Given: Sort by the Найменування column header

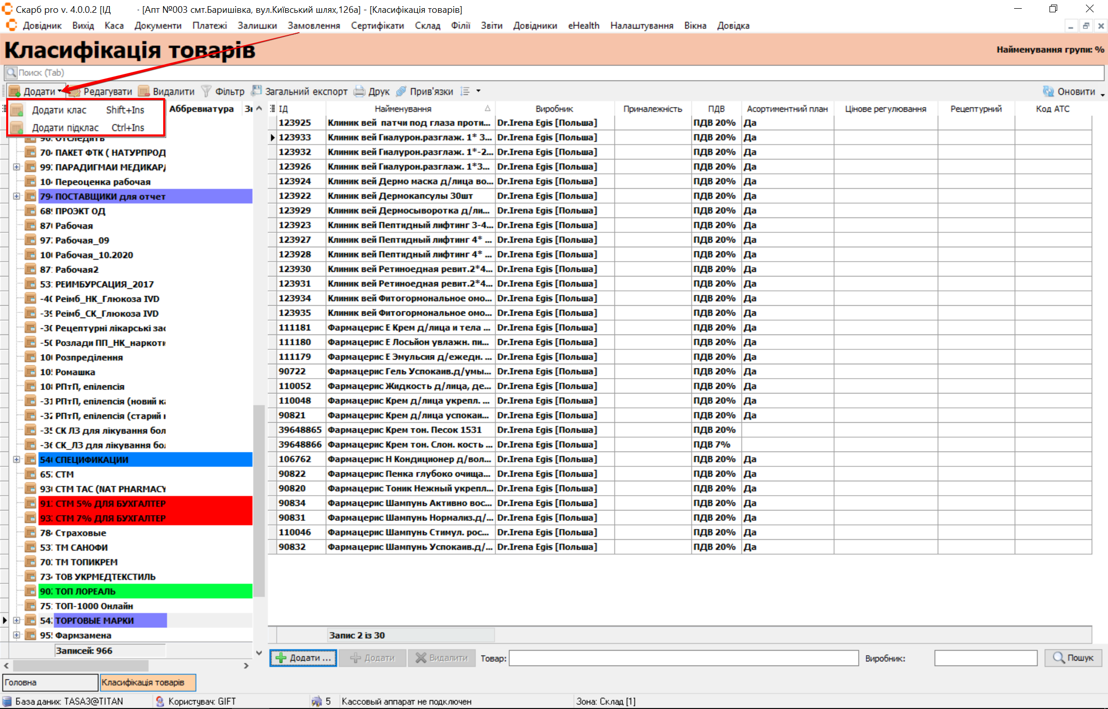Looking at the screenshot, I should 403,109.
